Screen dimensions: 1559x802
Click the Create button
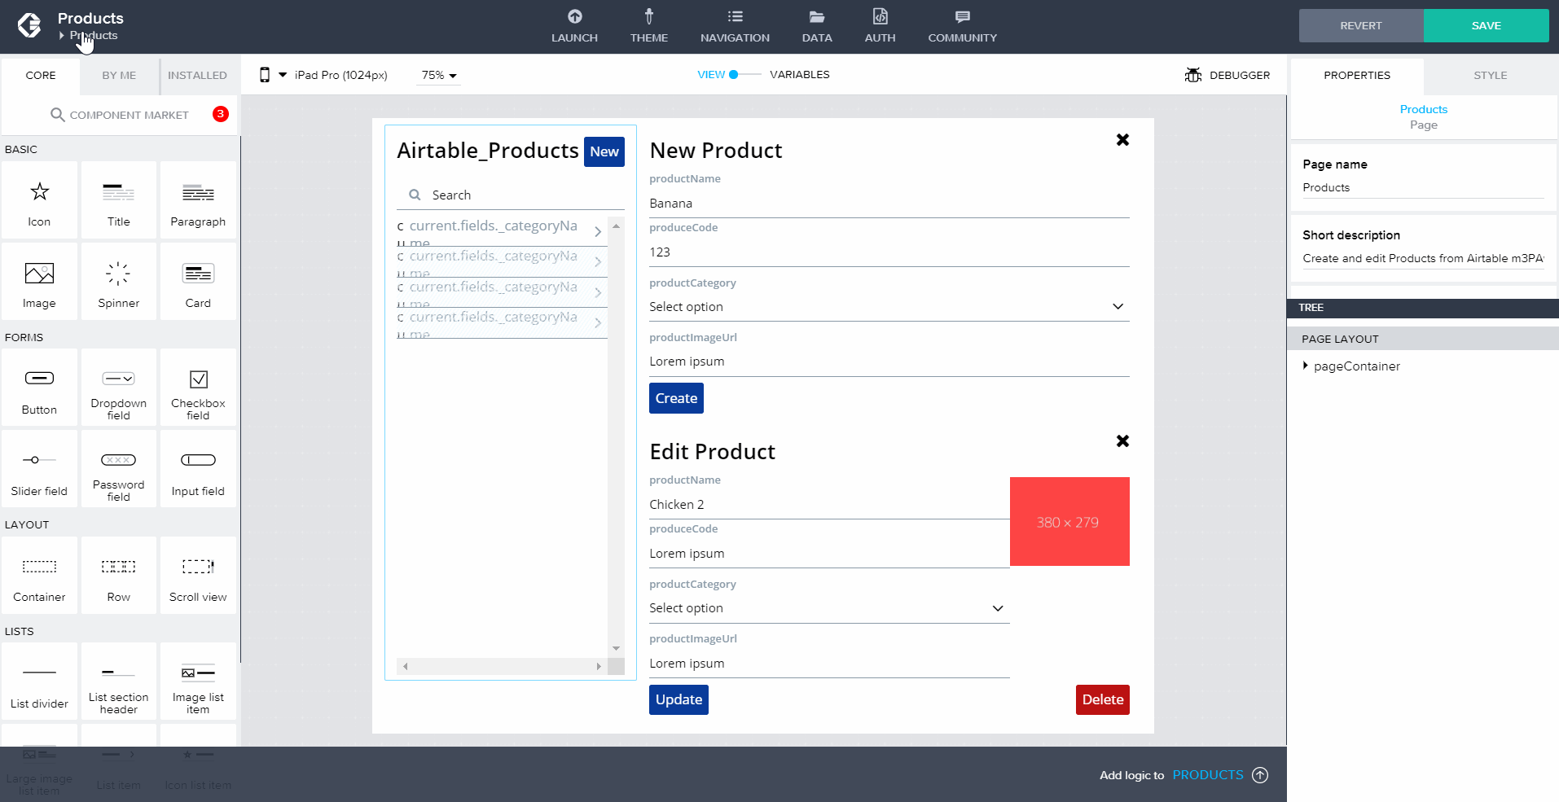[676, 398]
